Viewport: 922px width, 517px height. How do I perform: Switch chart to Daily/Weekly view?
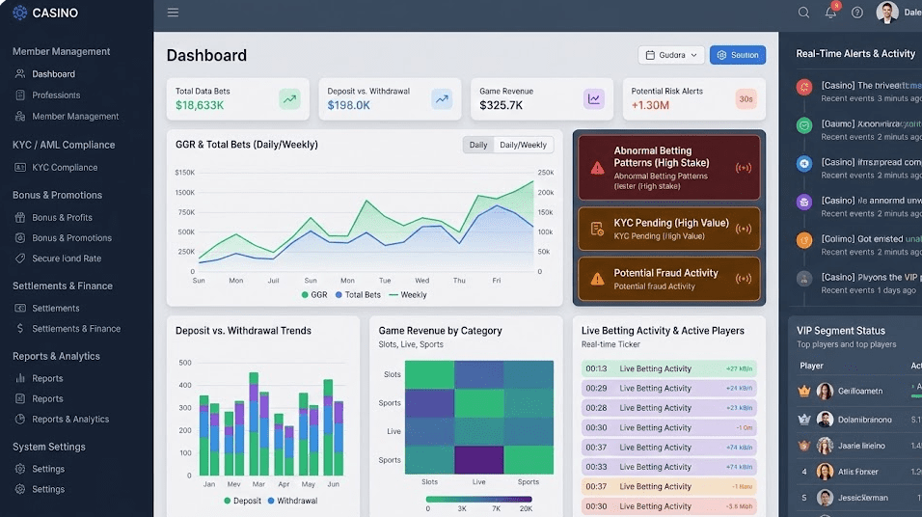[523, 145]
